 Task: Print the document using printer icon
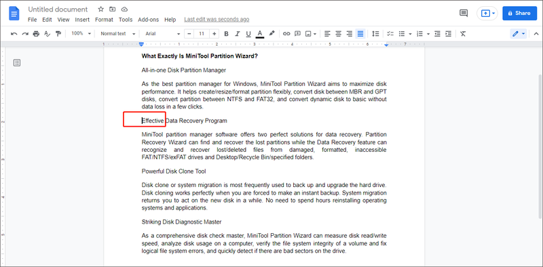click(36, 34)
